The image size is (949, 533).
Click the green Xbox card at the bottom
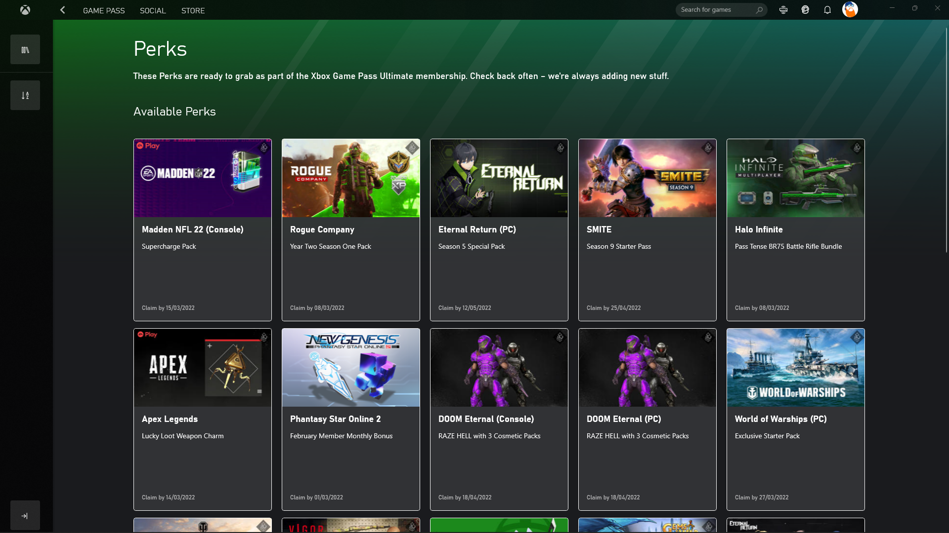(x=499, y=526)
